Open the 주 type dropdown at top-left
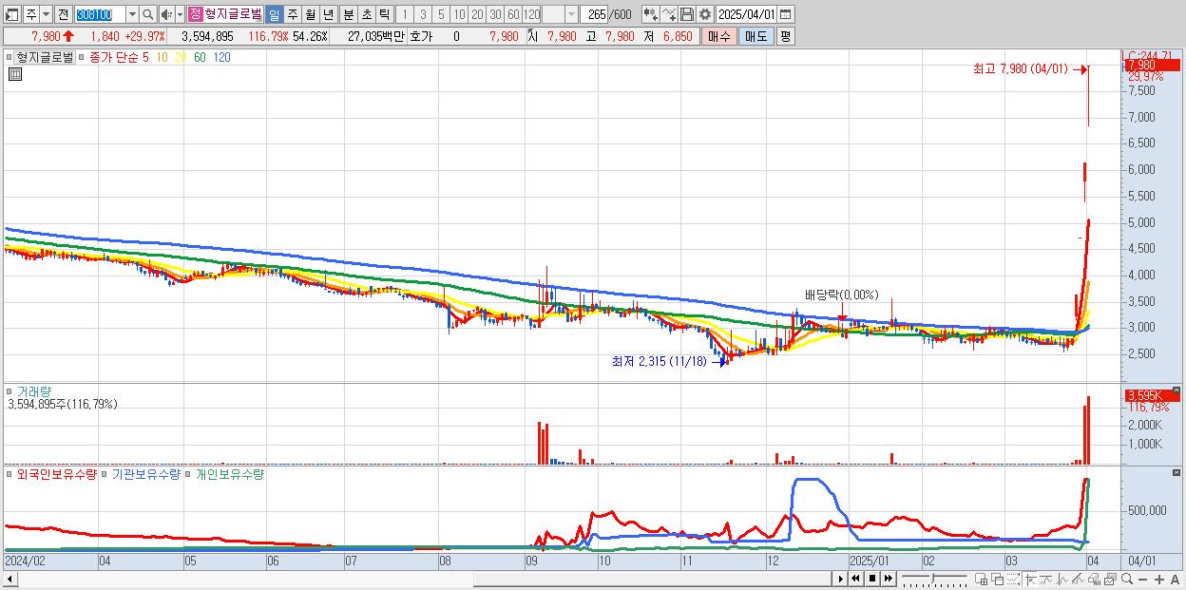Image resolution: width=1186 pixels, height=590 pixels. [x=46, y=14]
